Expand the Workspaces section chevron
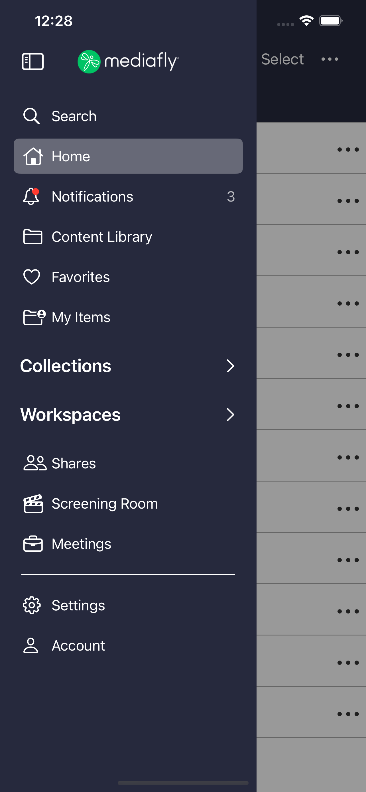 (x=230, y=415)
